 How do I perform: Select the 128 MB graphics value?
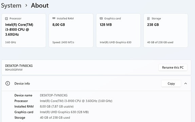[x=106, y=25]
